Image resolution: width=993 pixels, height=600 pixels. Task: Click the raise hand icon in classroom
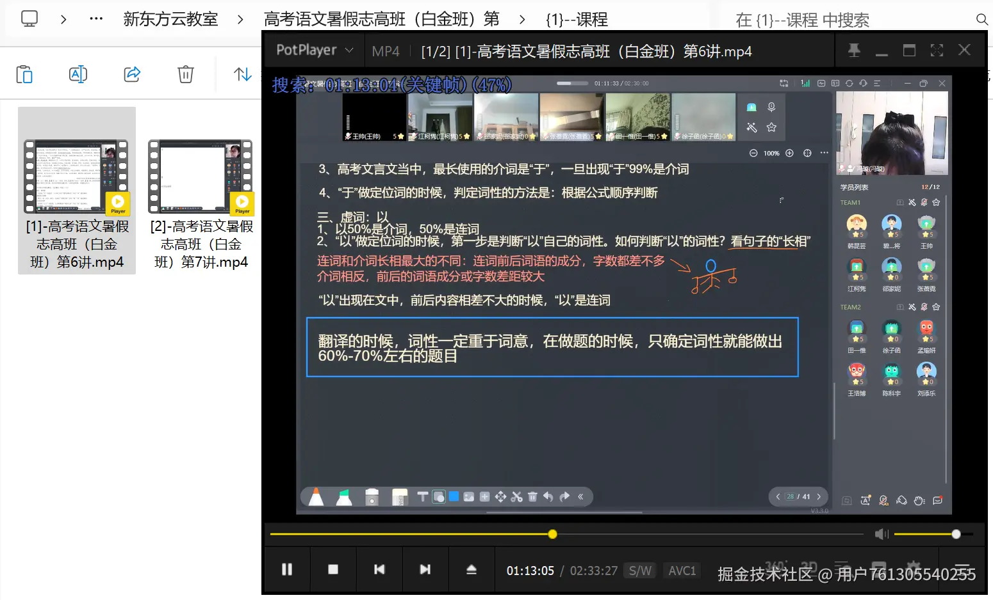click(x=919, y=501)
